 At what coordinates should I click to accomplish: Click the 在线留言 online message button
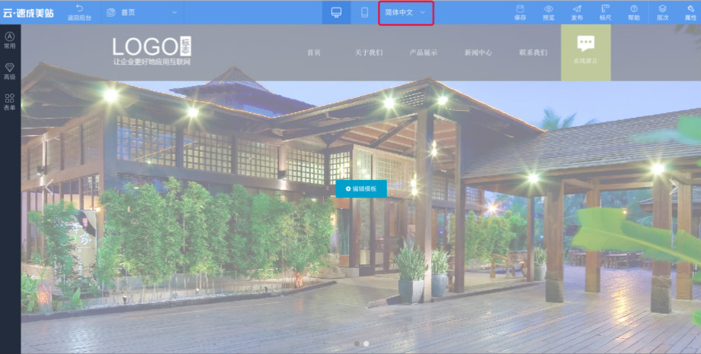[x=585, y=52]
